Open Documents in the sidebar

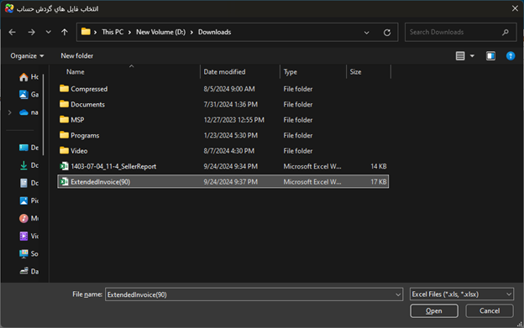point(29,183)
